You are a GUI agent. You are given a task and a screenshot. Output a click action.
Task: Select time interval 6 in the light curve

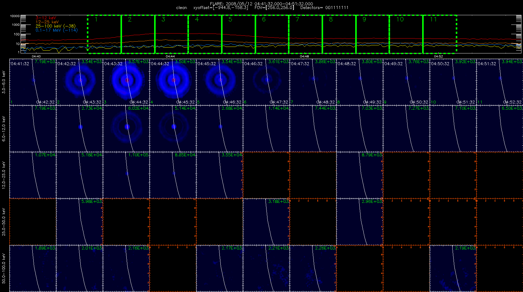tap(272, 34)
